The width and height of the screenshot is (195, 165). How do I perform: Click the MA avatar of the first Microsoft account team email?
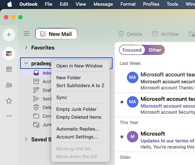[132, 78]
